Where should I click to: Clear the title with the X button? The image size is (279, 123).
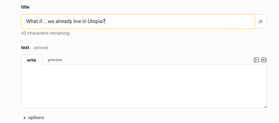[260, 22]
